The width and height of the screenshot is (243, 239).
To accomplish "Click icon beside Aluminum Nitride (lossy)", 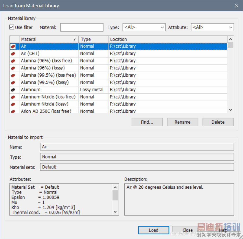I will coord(13,104).
